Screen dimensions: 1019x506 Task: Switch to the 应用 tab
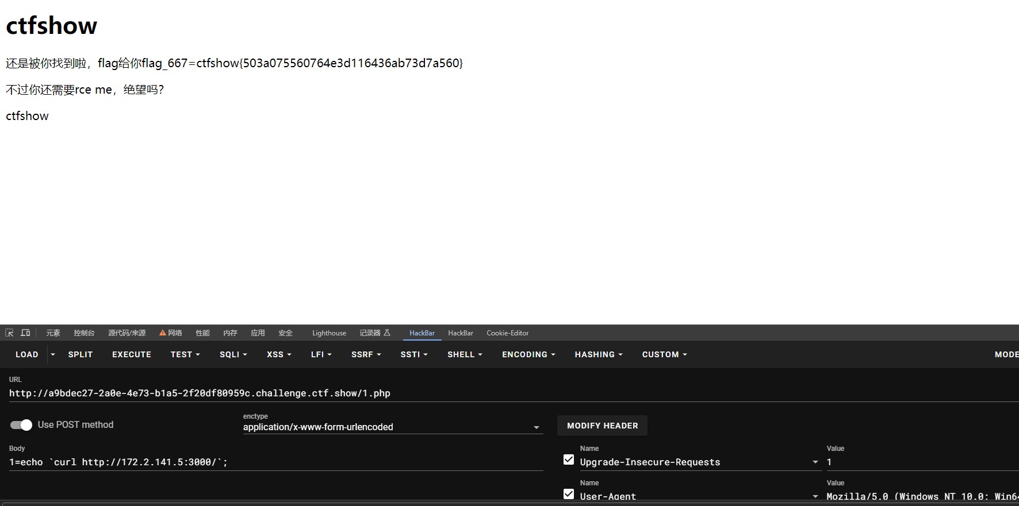click(x=258, y=333)
